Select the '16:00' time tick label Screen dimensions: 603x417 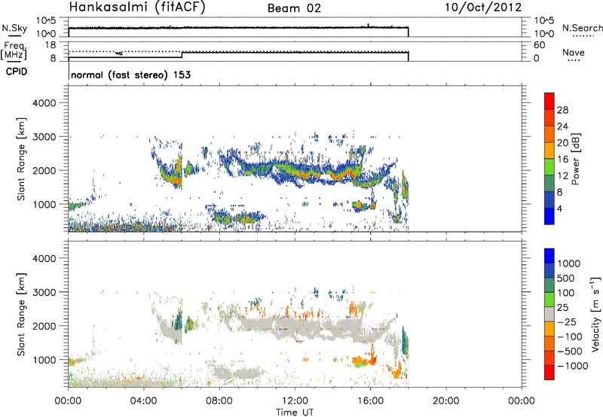click(x=370, y=401)
